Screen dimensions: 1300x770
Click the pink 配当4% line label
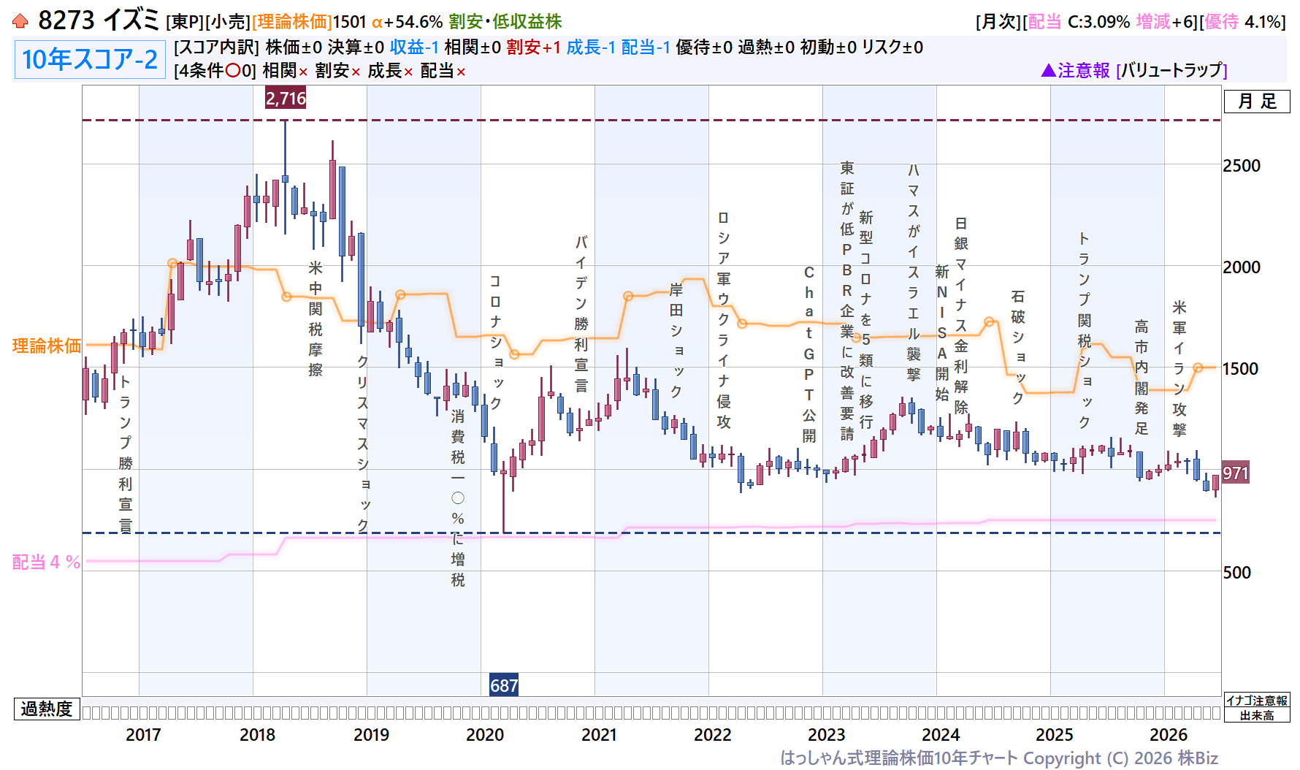click(x=46, y=562)
